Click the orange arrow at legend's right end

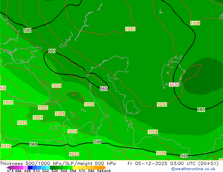pyautogui.click(x=105, y=167)
